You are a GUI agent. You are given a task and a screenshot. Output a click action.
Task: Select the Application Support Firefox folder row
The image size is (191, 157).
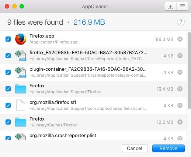click(x=93, y=89)
